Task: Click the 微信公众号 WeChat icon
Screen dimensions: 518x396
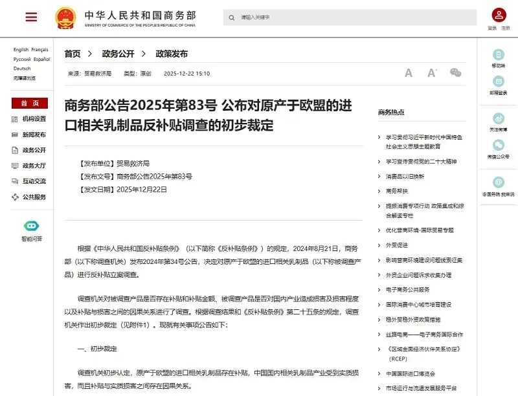Action: pos(499,145)
